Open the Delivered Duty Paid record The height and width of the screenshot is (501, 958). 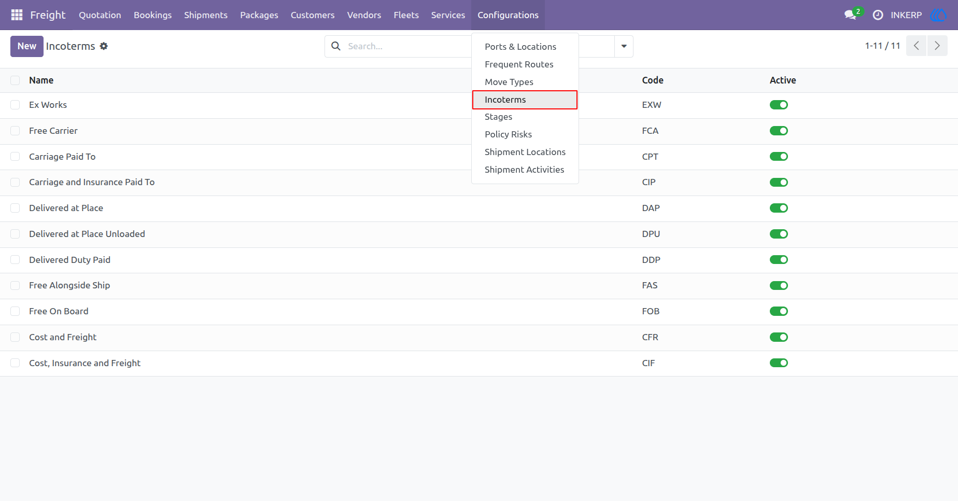click(69, 260)
